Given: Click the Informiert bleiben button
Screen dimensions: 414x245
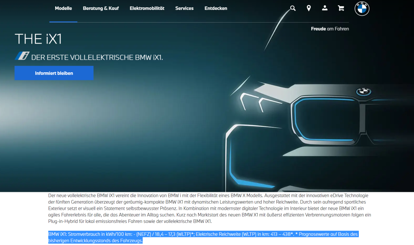Looking at the screenshot, I should tap(54, 73).
